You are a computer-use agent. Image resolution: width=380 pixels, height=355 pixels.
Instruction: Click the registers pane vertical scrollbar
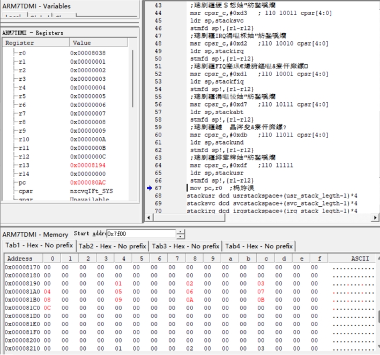coord(132,79)
